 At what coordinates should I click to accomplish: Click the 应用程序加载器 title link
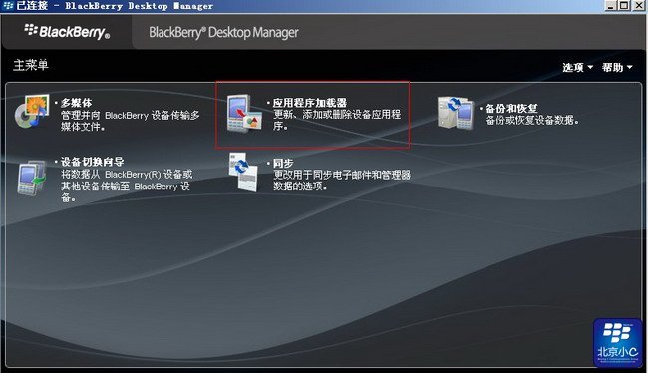pyautogui.click(x=309, y=103)
